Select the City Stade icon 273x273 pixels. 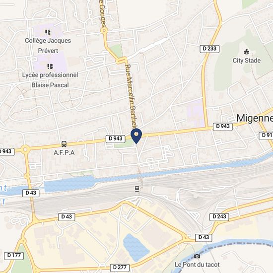(246, 52)
